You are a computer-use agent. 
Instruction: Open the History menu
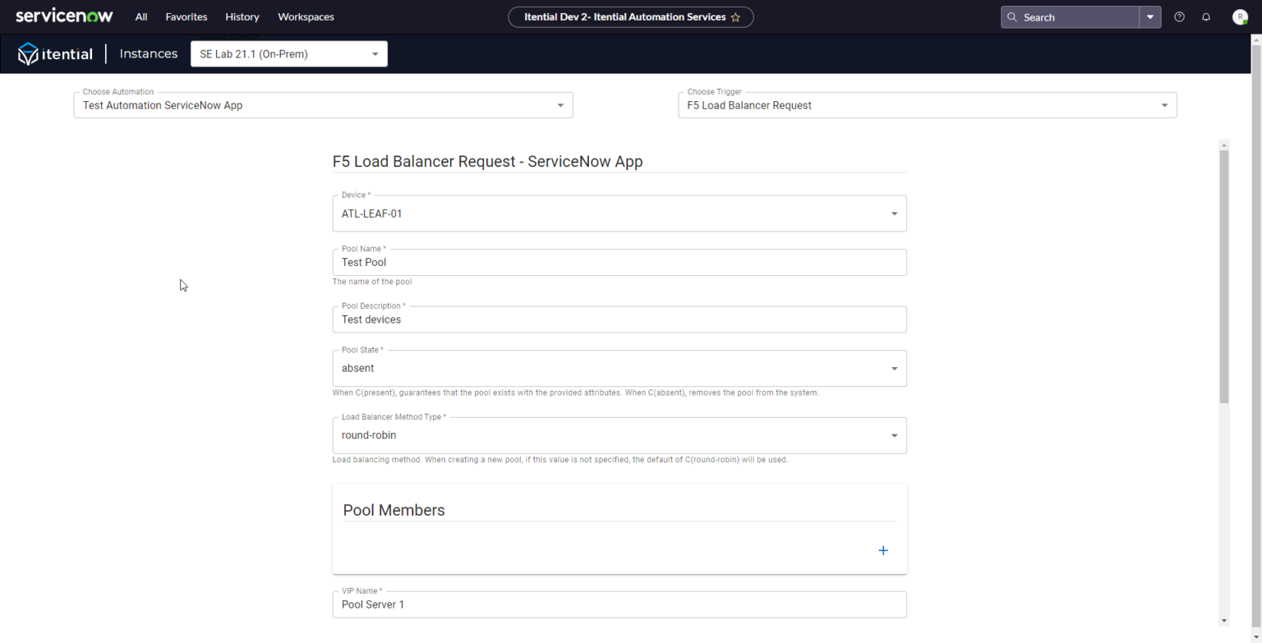[242, 16]
